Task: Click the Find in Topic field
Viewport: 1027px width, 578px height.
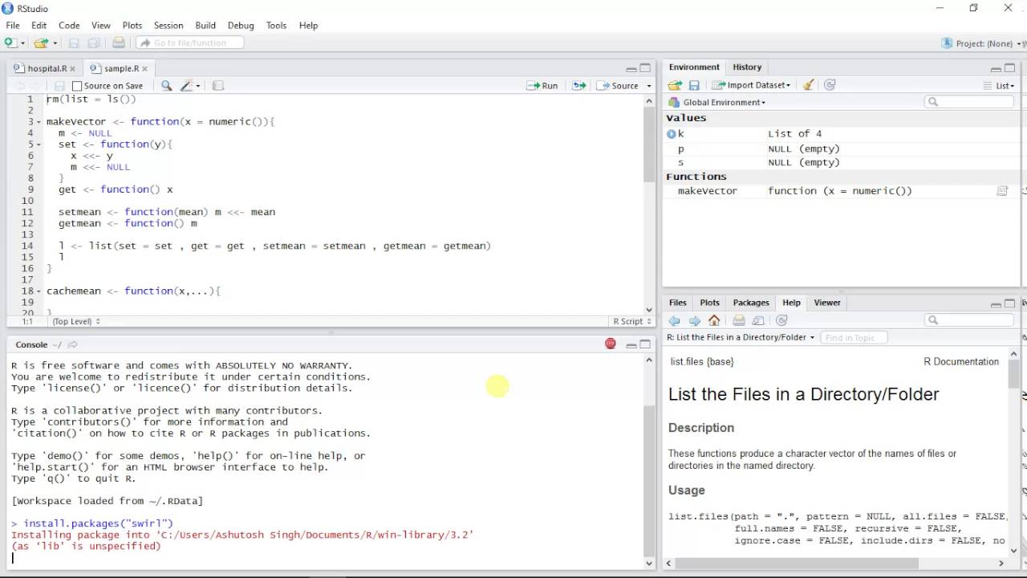Action: 854,337
